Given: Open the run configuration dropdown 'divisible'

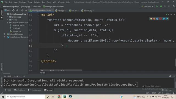Looking at the screenshot, I should [147, 6].
